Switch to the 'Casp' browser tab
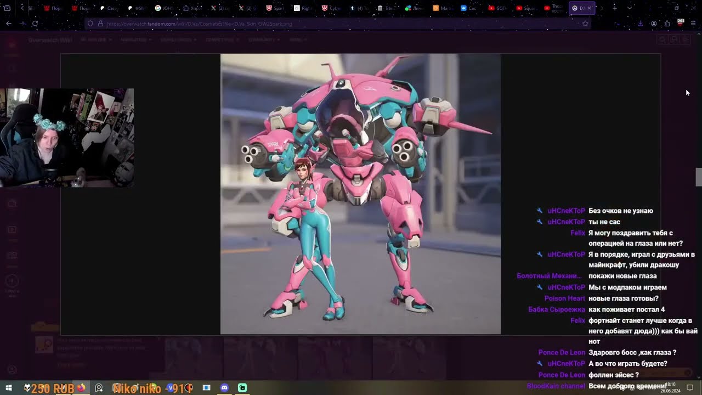The width and height of the screenshot is (702, 395). click(110, 8)
